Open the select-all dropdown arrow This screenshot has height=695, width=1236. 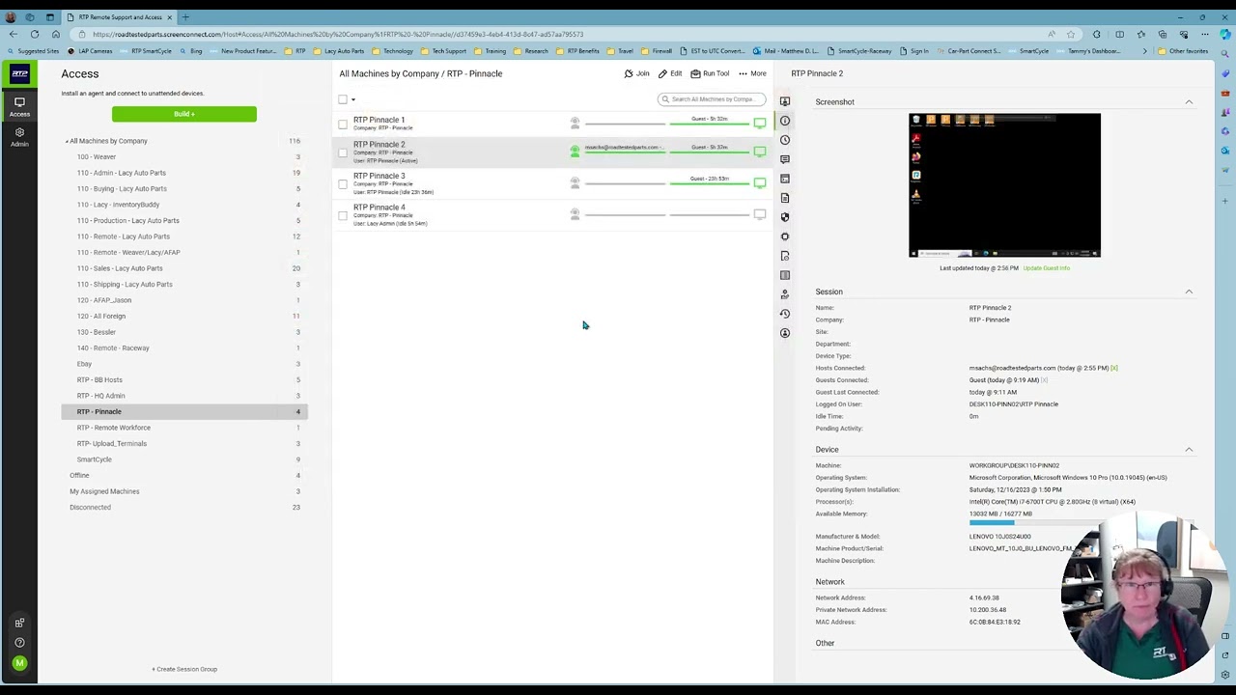coord(353,99)
